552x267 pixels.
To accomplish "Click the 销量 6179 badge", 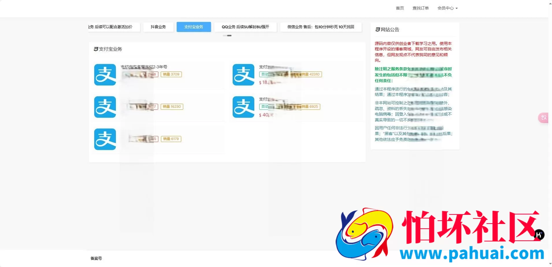I will tap(171, 139).
